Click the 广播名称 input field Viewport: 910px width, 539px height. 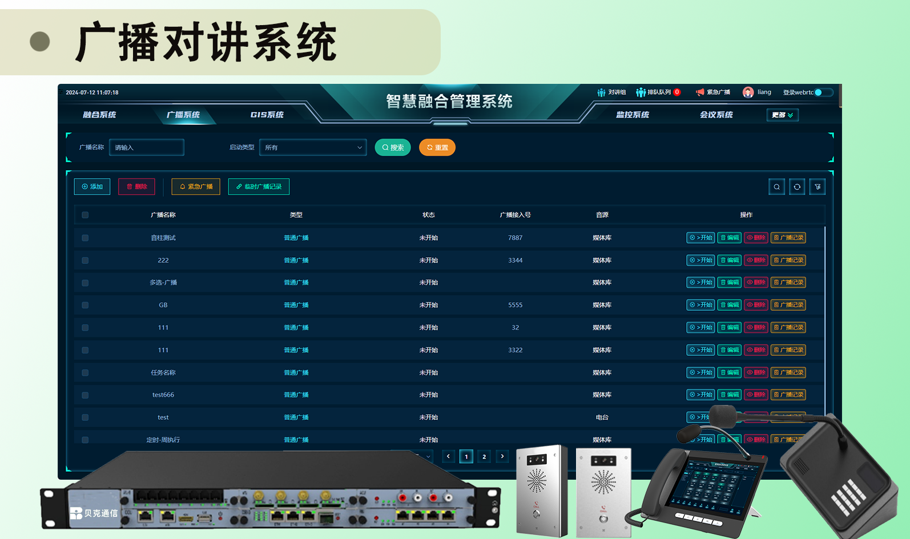point(147,148)
